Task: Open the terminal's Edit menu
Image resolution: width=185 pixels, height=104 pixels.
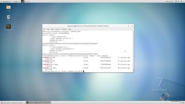Action: [48, 29]
